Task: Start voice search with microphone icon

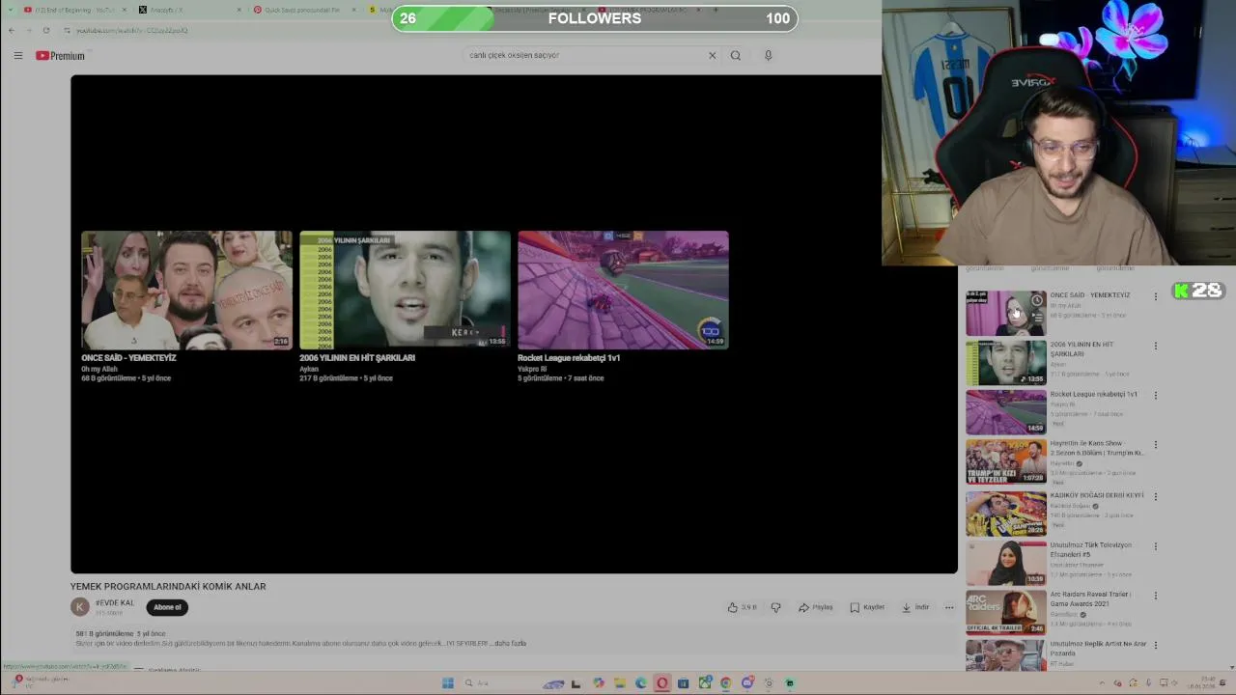Action: pyautogui.click(x=769, y=55)
